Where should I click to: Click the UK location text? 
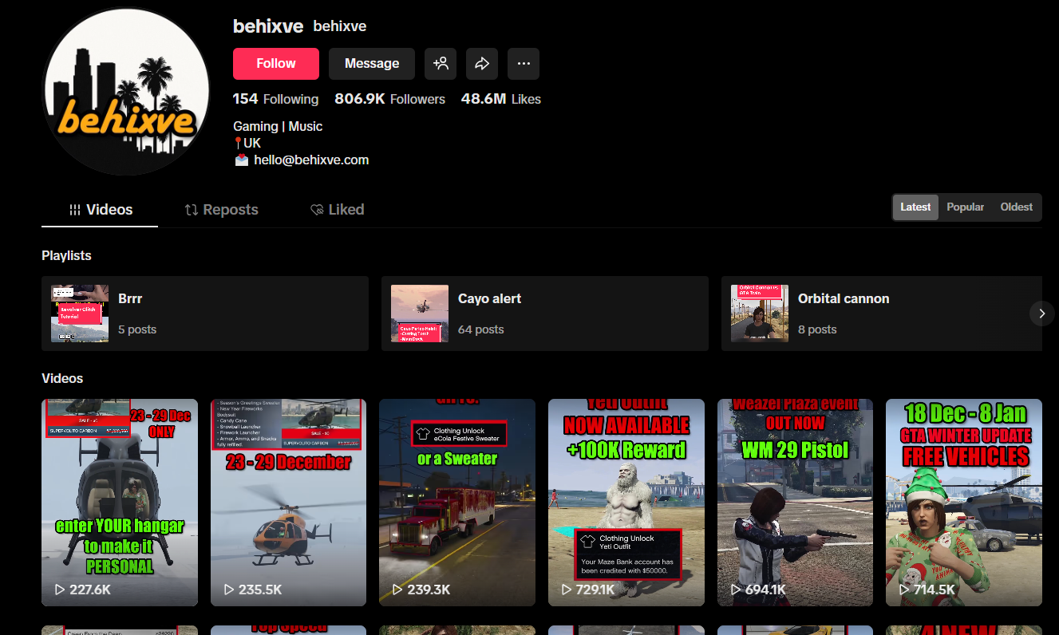pyautogui.click(x=252, y=143)
